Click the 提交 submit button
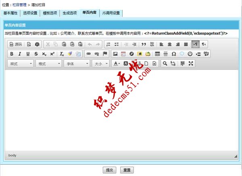242x176 pixels. (x=109, y=170)
